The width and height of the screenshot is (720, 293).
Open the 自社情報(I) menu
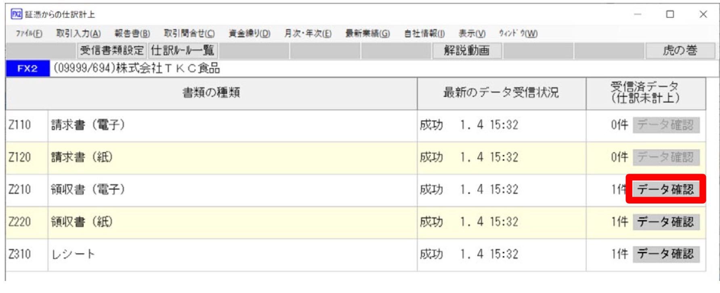[x=424, y=34]
